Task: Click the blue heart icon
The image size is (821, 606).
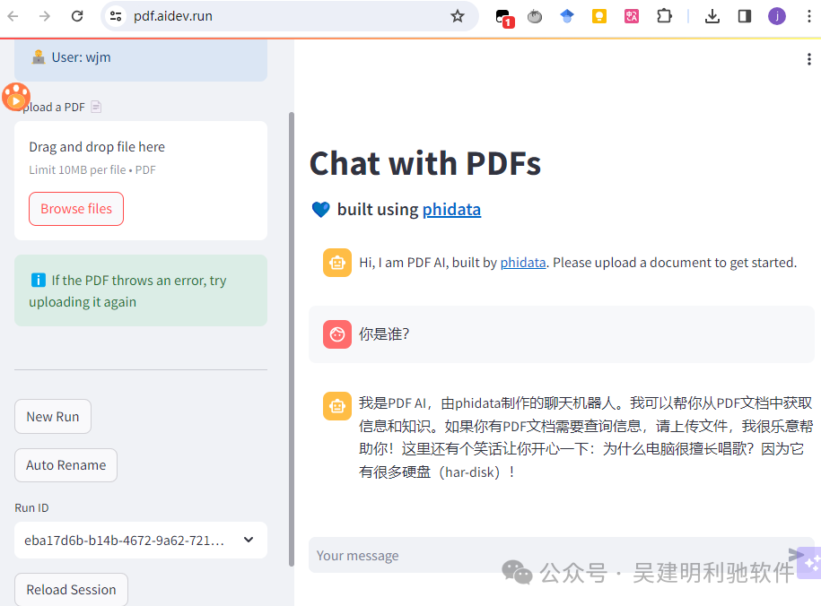Action: 320,210
